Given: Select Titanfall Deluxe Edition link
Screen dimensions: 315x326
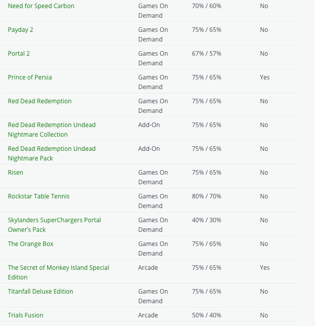Looking at the screenshot, I should (41, 292).
